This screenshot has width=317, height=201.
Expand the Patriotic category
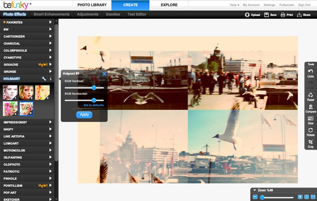[x=27, y=172]
